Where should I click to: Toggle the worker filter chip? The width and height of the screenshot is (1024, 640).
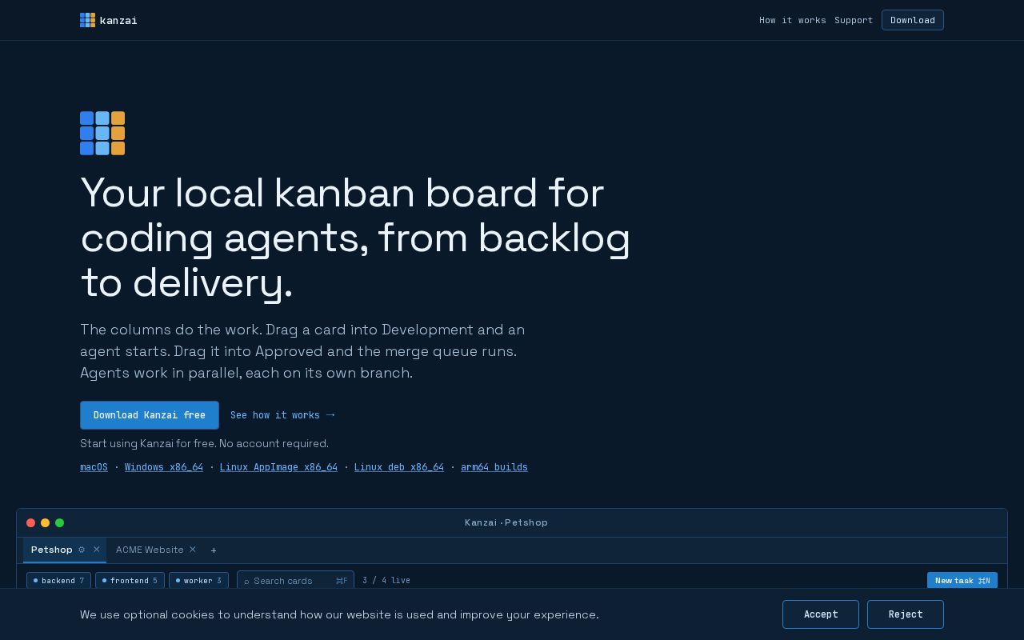tap(198, 580)
